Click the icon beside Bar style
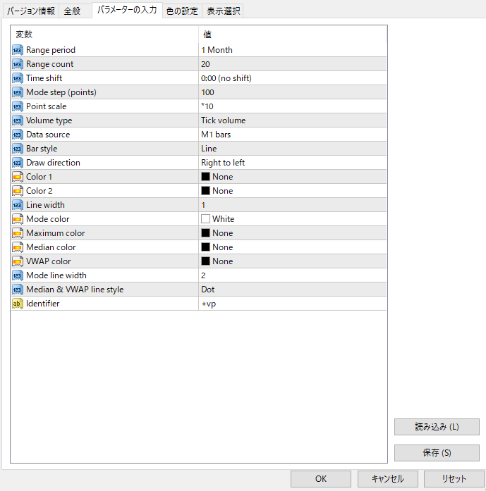 coord(18,149)
